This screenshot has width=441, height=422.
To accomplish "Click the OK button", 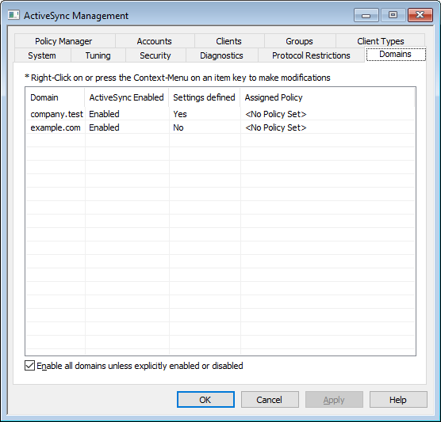I will pos(205,400).
